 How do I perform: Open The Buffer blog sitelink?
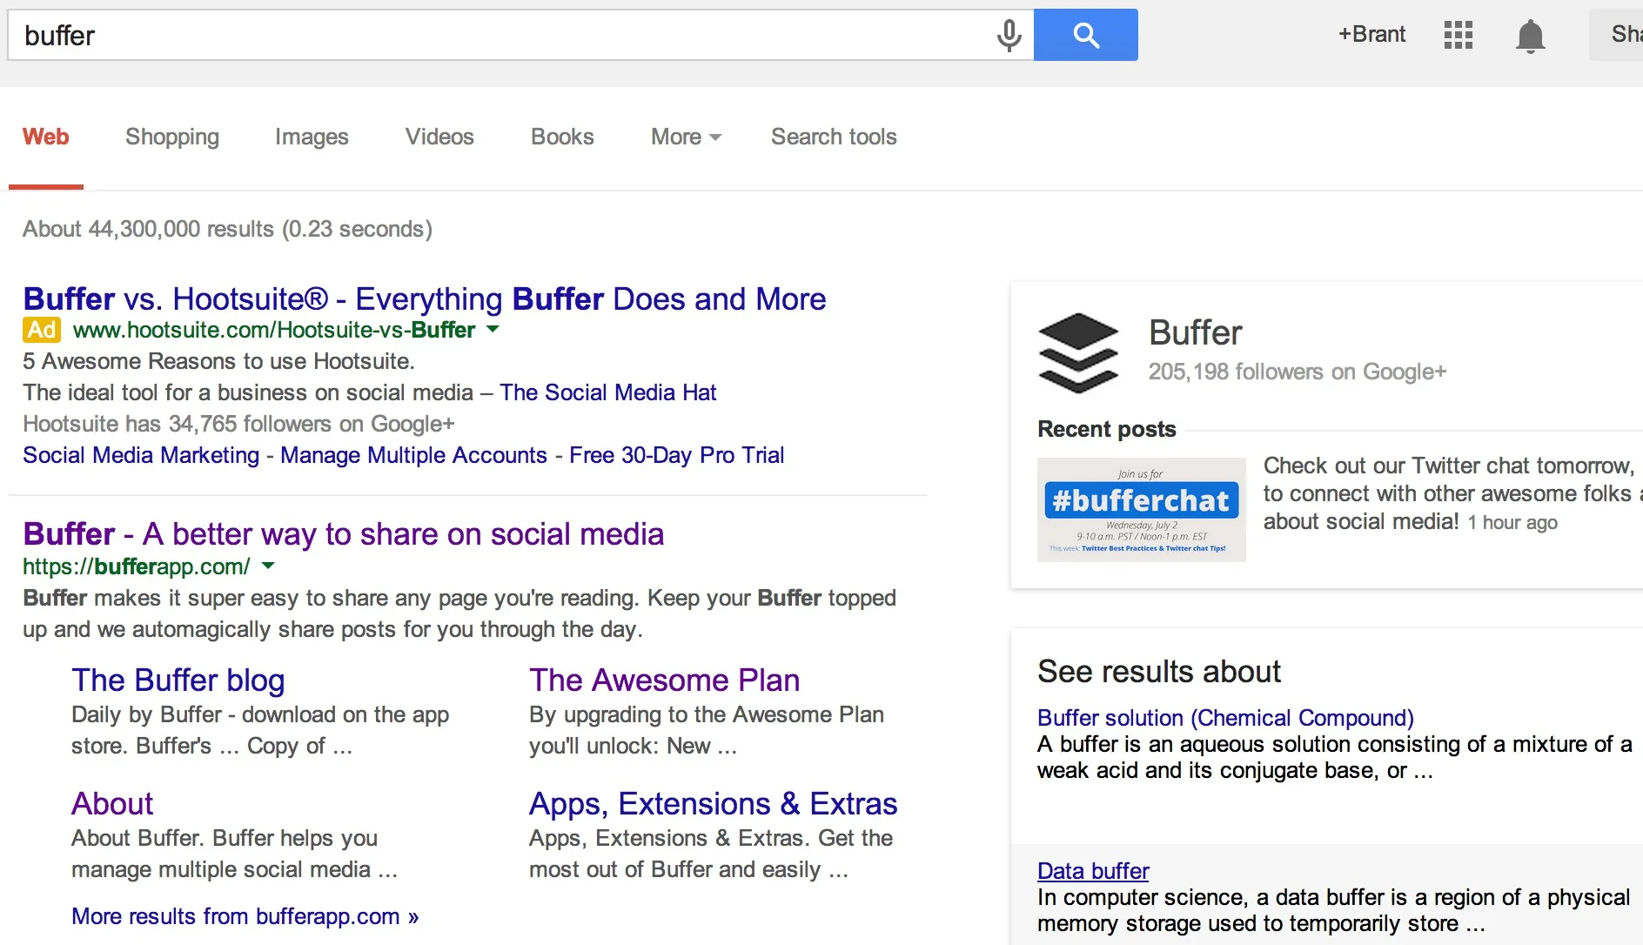click(x=178, y=680)
